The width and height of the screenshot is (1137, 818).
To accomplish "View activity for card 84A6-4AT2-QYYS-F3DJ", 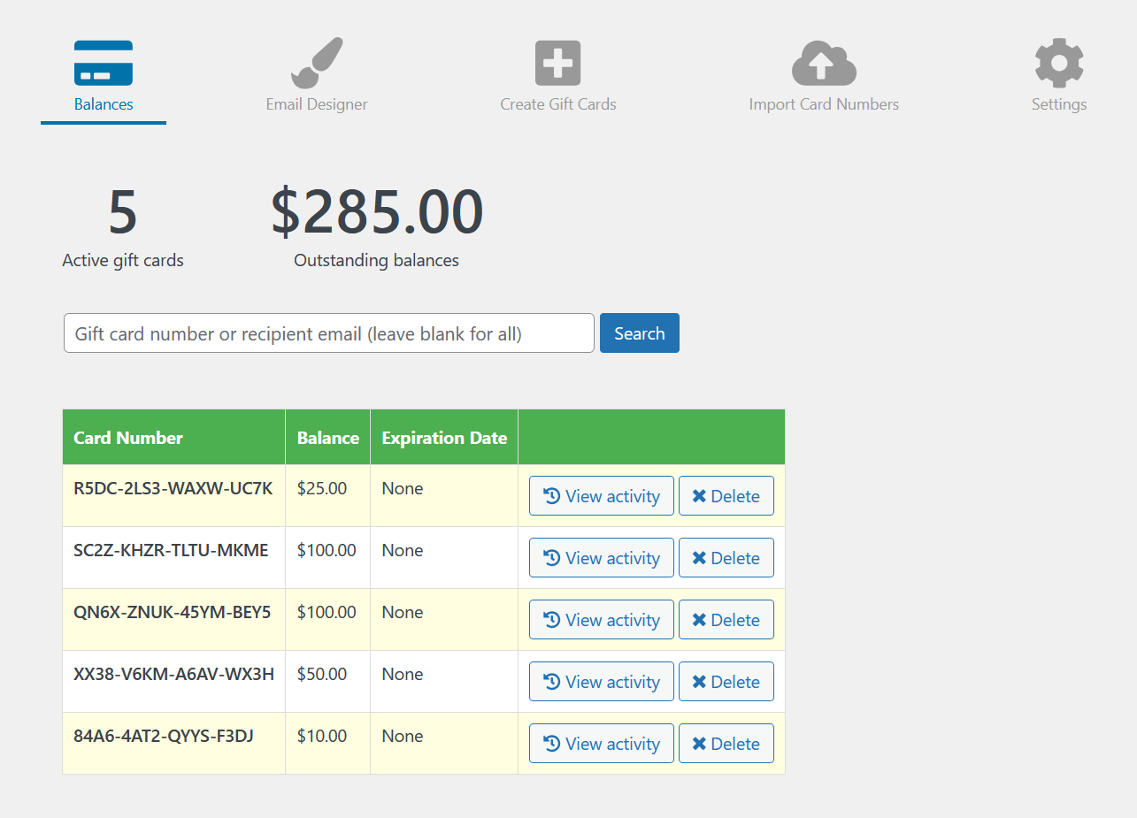I will [602, 744].
